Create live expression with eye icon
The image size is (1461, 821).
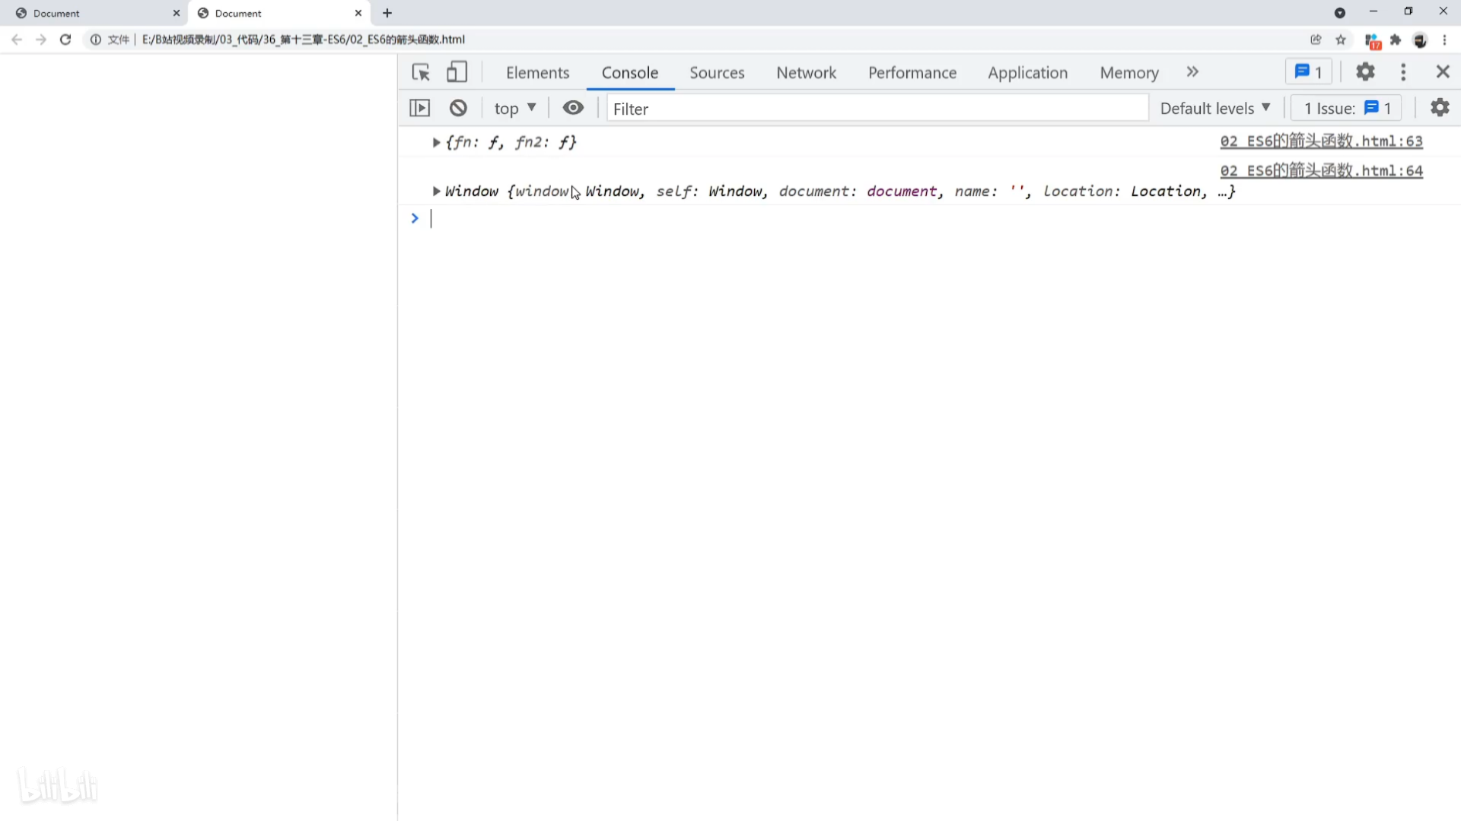tap(573, 108)
